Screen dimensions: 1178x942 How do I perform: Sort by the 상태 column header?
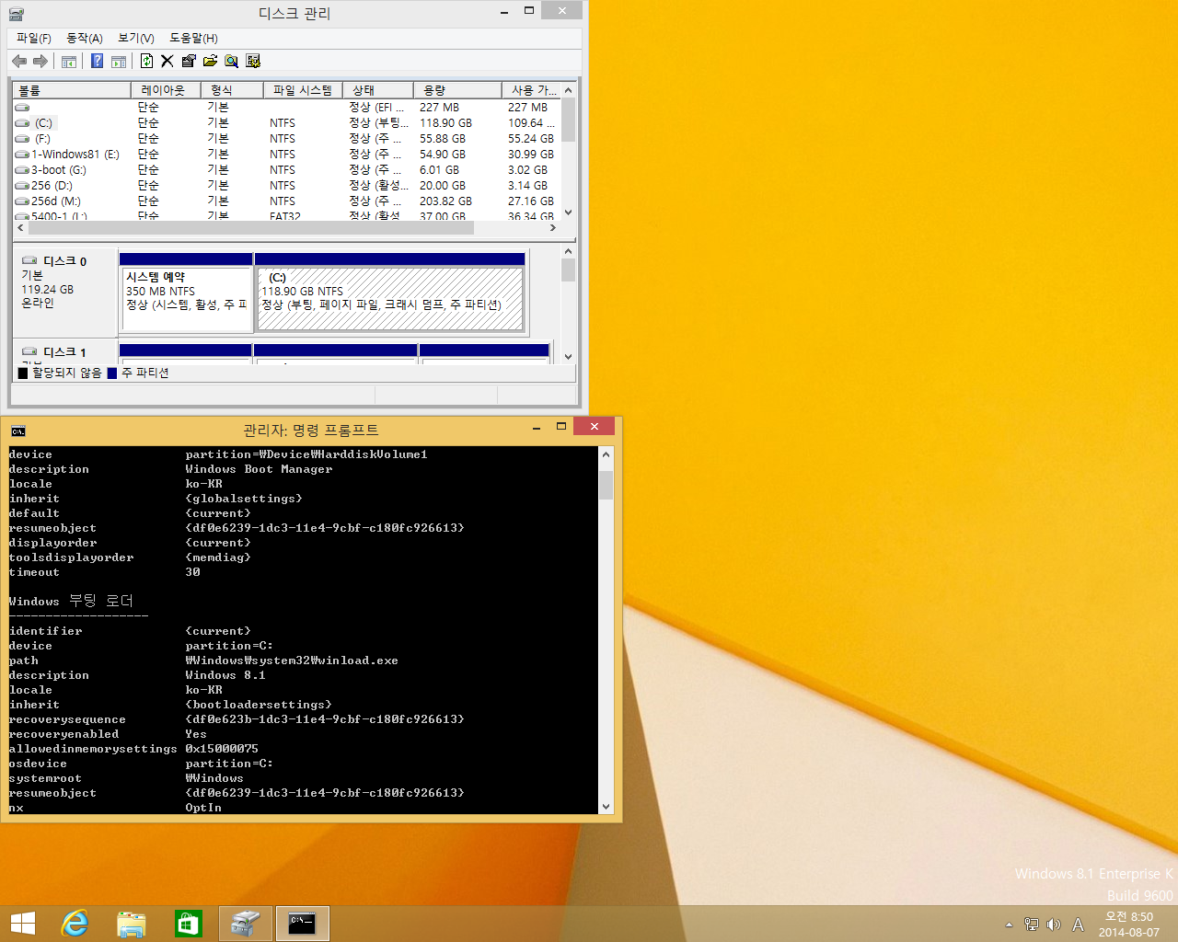click(x=377, y=90)
